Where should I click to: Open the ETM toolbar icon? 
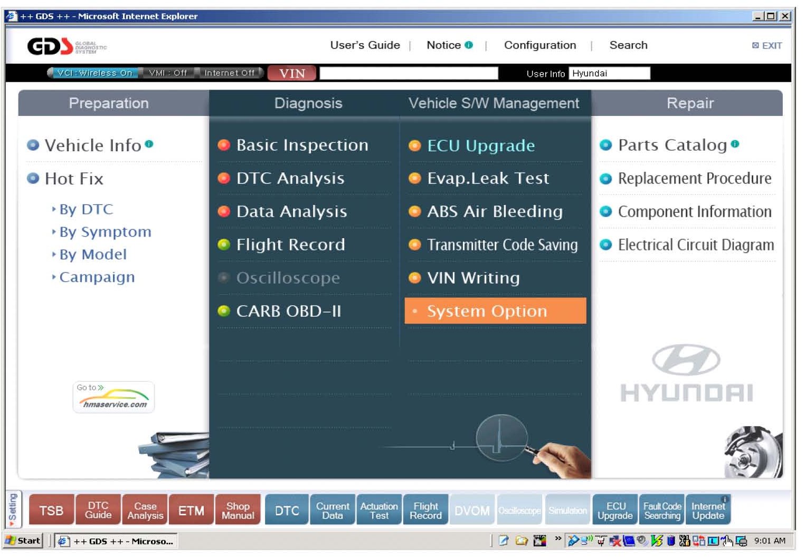coord(191,510)
